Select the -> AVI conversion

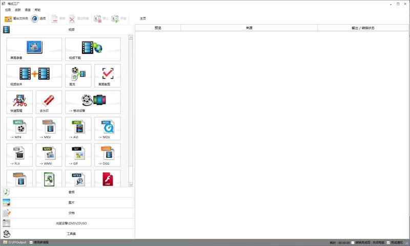[78, 129]
